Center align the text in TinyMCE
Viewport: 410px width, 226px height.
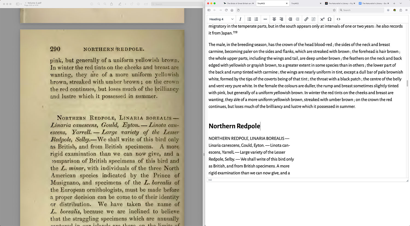point(274,19)
